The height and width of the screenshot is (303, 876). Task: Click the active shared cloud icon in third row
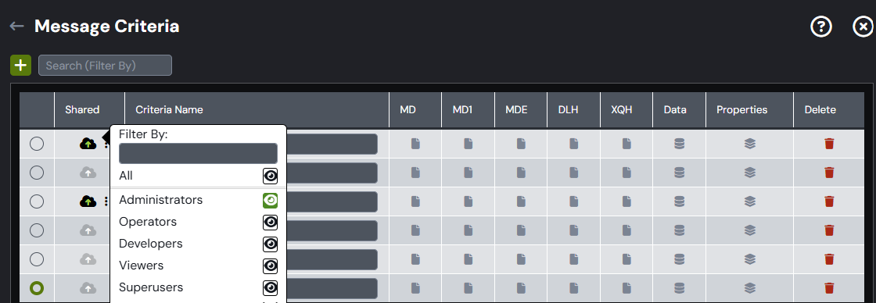coord(88,201)
